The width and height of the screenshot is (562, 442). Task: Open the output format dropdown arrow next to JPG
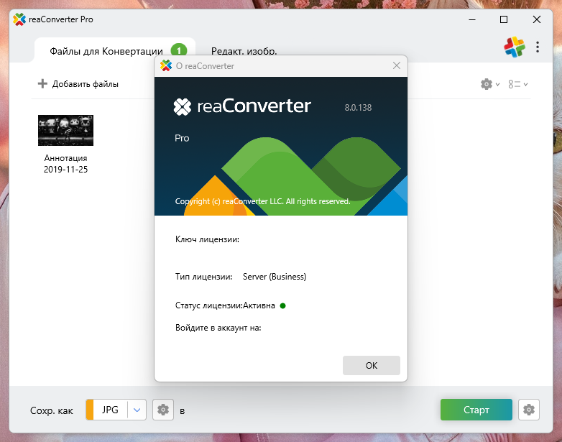tap(137, 410)
